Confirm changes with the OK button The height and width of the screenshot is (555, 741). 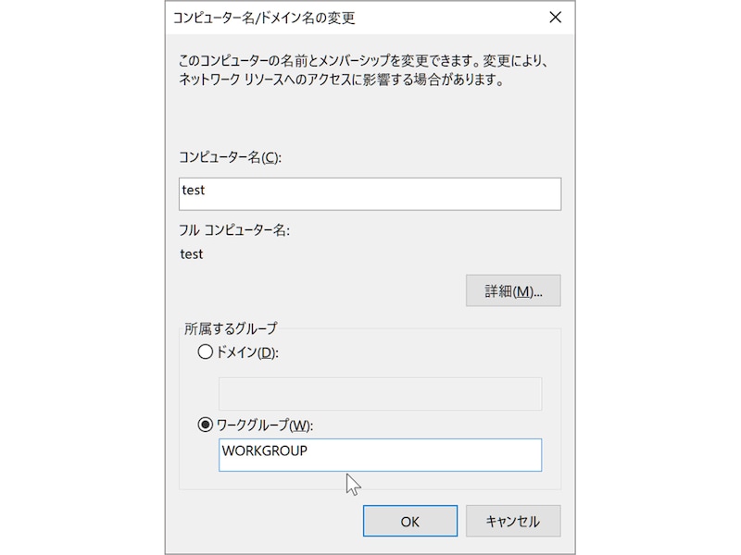pyautogui.click(x=409, y=521)
